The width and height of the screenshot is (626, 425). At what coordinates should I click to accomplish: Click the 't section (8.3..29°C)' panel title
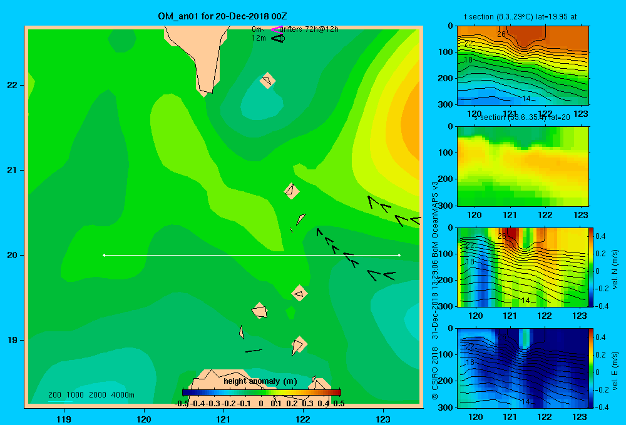(x=521, y=17)
